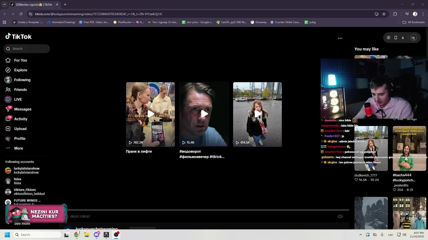Open the Chrome tab search dropdown
428x240 pixels.
(4, 5)
